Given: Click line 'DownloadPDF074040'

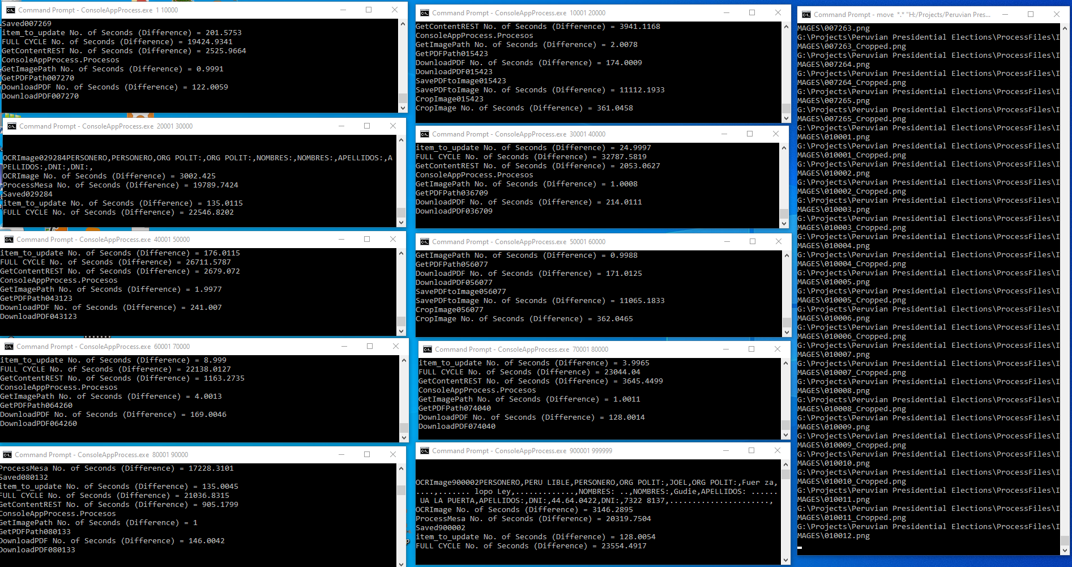Looking at the screenshot, I should point(457,427).
